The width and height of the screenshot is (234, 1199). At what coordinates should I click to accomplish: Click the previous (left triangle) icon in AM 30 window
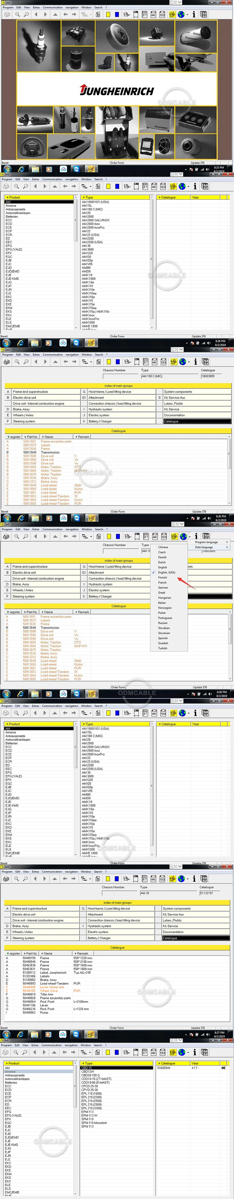coord(35,879)
